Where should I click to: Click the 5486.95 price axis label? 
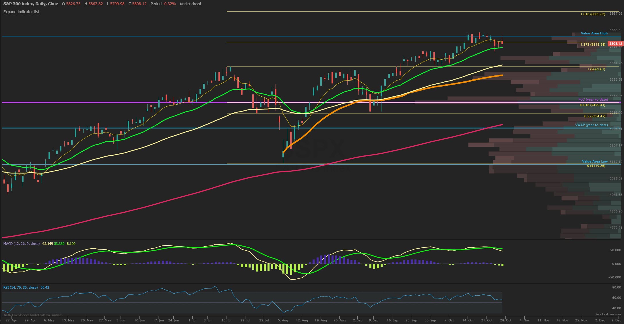pos(616,96)
